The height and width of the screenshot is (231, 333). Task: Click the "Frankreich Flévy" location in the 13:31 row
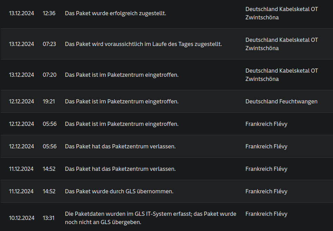(x=266, y=214)
